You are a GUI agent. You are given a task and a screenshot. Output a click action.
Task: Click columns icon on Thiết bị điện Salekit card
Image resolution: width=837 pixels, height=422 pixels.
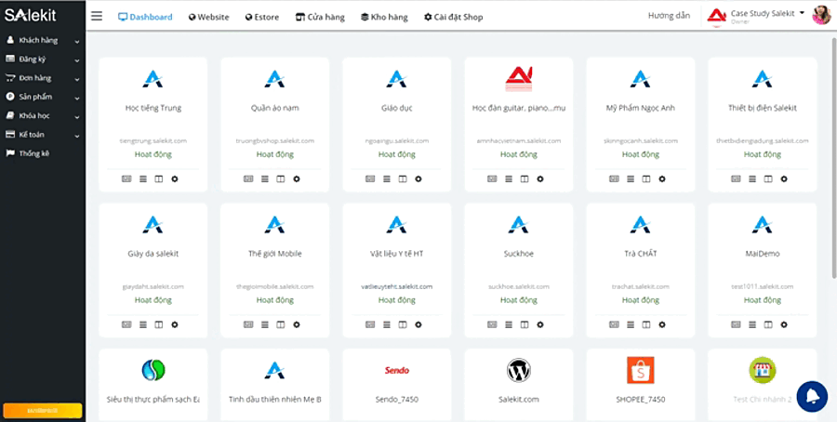pyautogui.click(x=768, y=178)
